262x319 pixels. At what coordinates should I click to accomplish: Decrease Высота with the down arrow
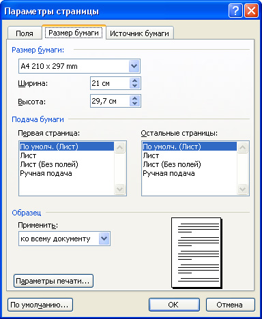(x=134, y=104)
